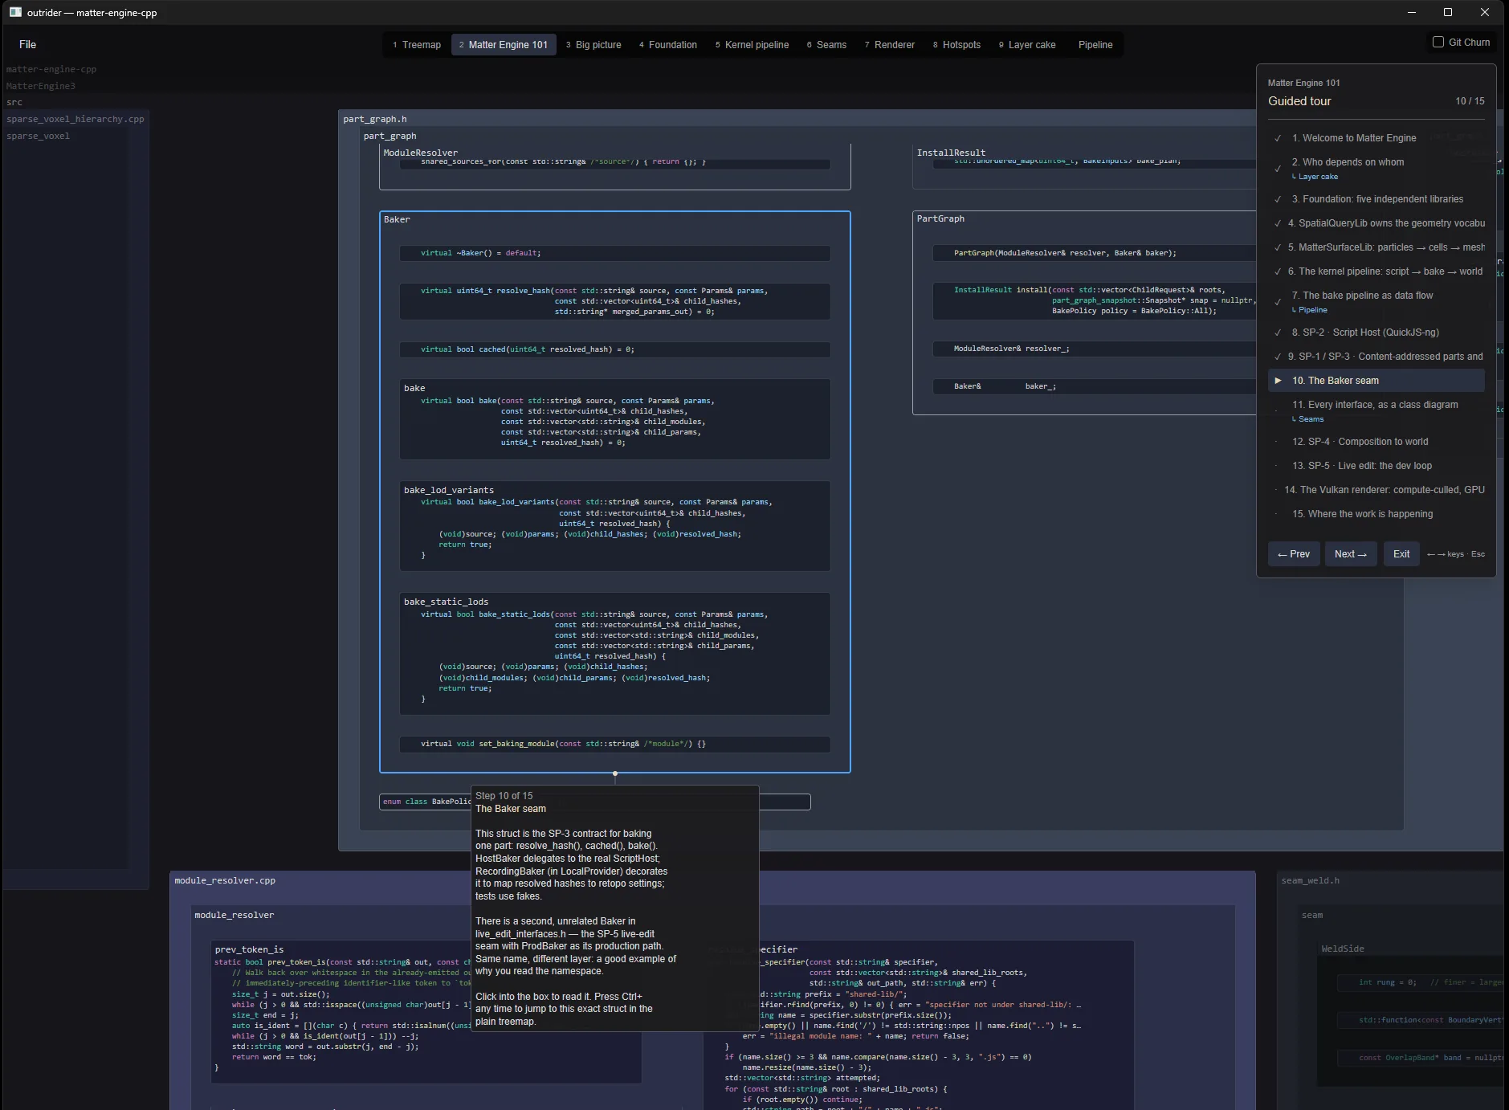Select the InstallResult struct box title
Screen dimensions: 1509x1110
951,153
